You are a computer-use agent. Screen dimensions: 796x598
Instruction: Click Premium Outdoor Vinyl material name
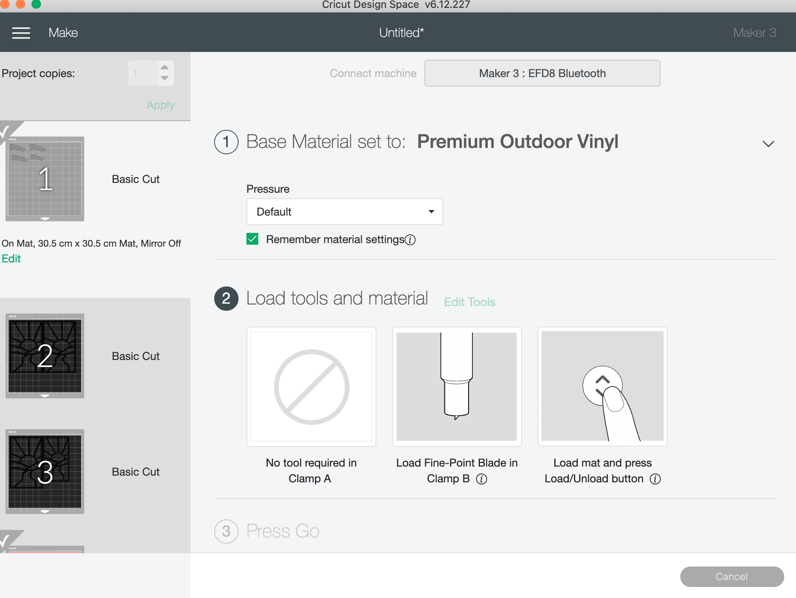[517, 142]
